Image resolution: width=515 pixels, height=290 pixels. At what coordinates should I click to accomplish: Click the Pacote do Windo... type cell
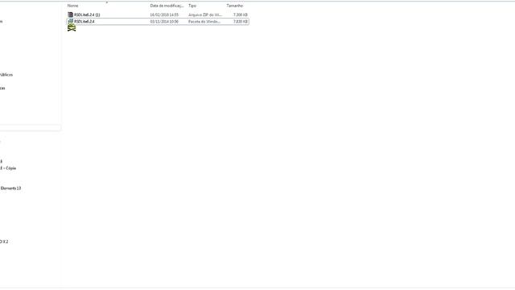204,22
